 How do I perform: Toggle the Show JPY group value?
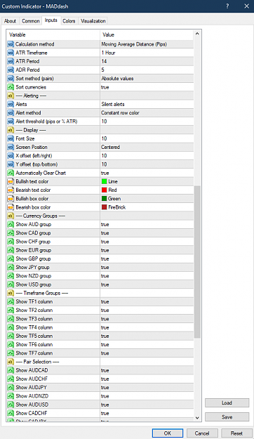(147, 268)
